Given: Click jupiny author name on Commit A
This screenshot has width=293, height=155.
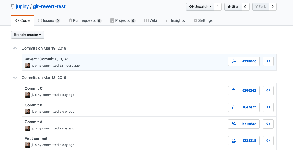Looking at the screenshot, I should [x=36, y=128].
